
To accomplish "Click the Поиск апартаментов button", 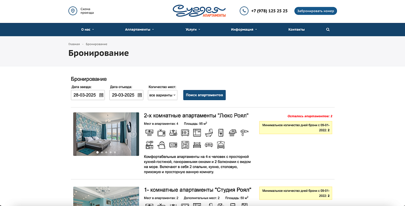I will [204, 95].
